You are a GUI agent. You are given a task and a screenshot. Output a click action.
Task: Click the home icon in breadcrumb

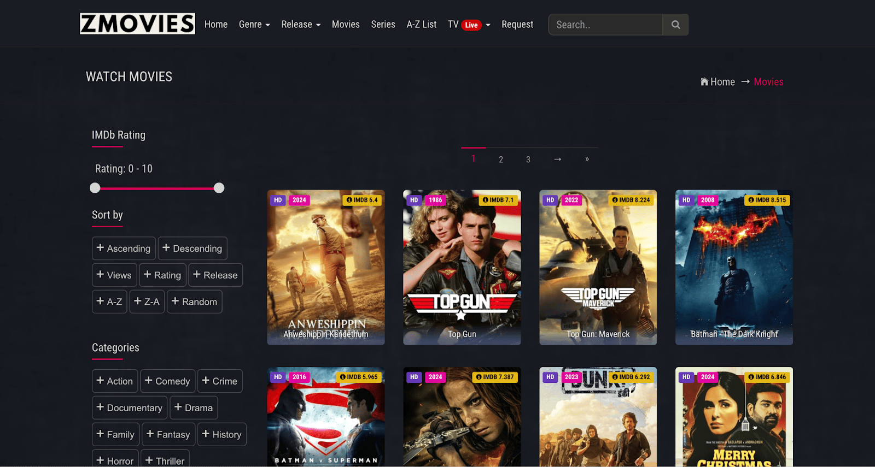click(704, 82)
